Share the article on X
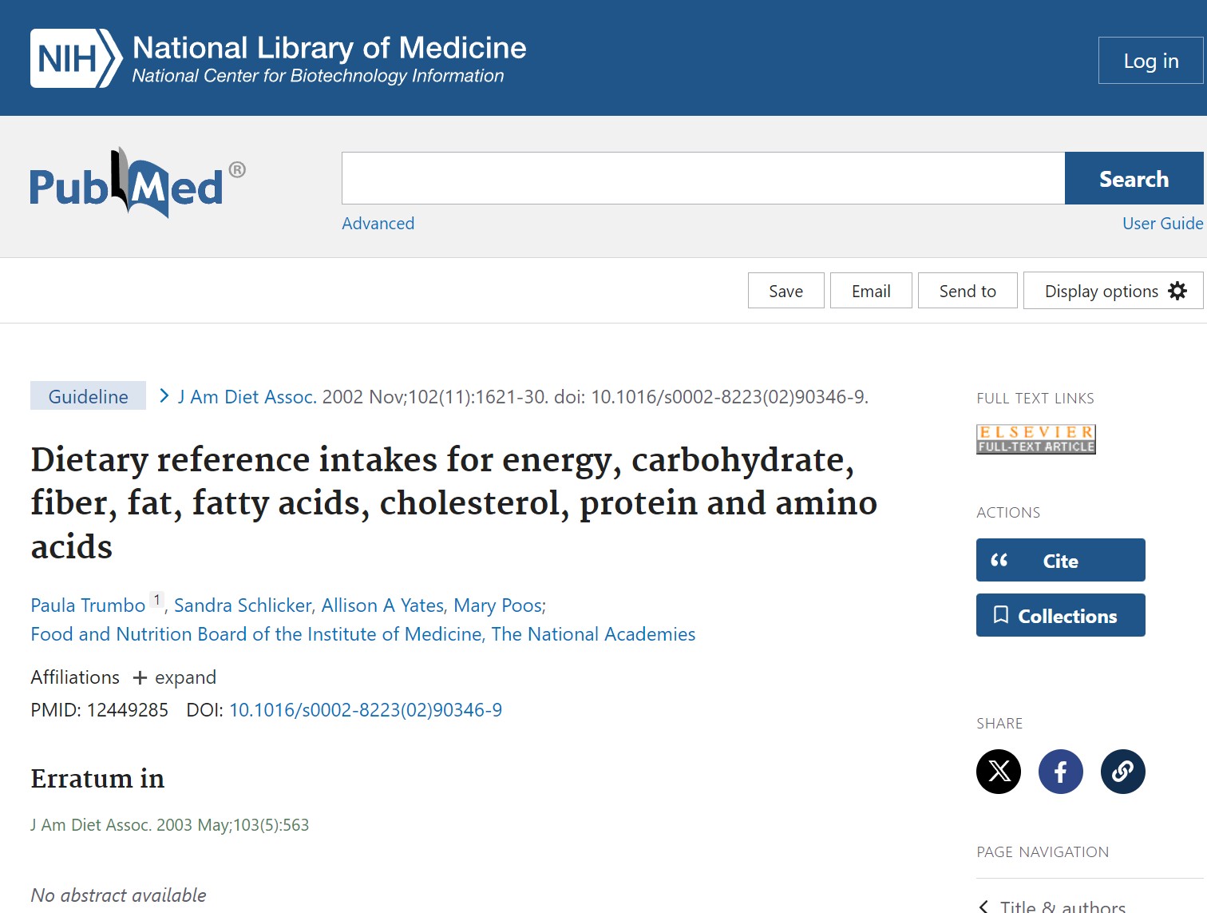 pyautogui.click(x=999, y=772)
